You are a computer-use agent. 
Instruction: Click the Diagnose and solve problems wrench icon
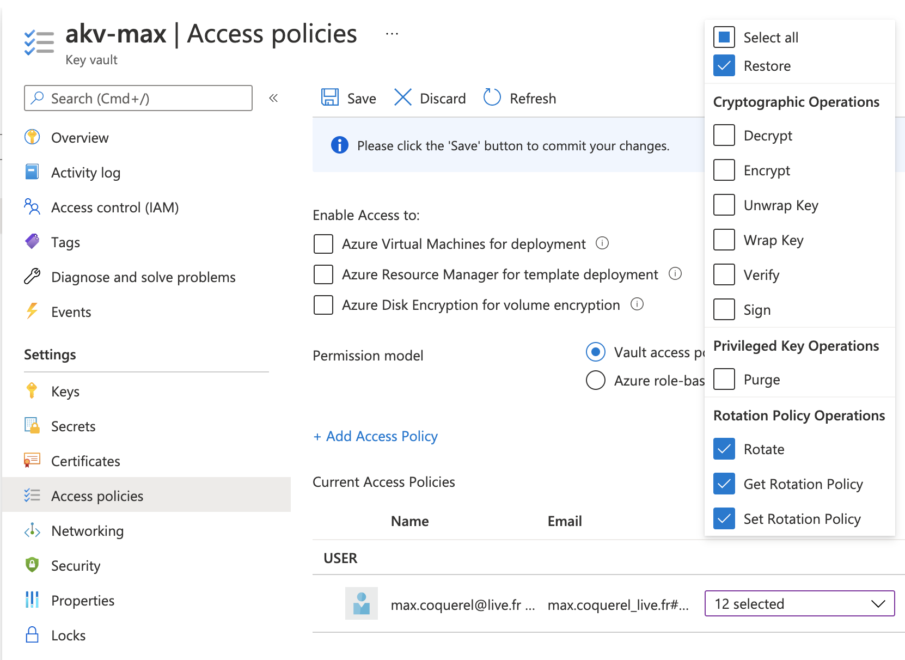(32, 277)
